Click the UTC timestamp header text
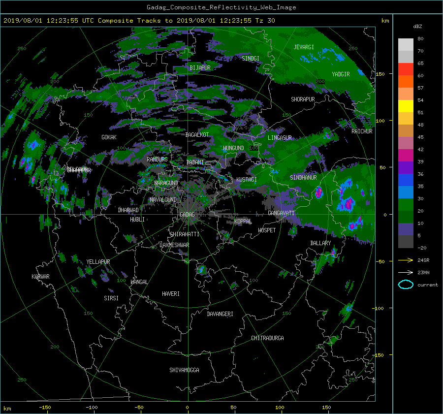This screenshot has height=414, width=443. pos(139,21)
